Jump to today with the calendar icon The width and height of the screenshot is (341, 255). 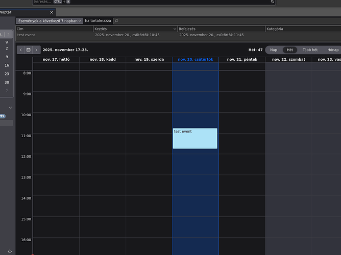pos(29,50)
